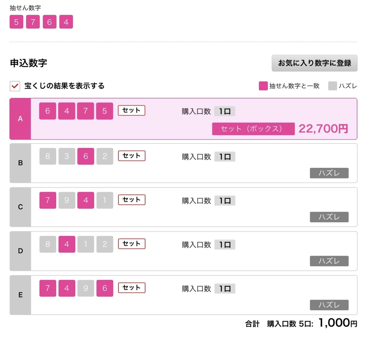The height and width of the screenshot is (343, 369).
Task: Click セット label in row A
Action: click(x=131, y=110)
